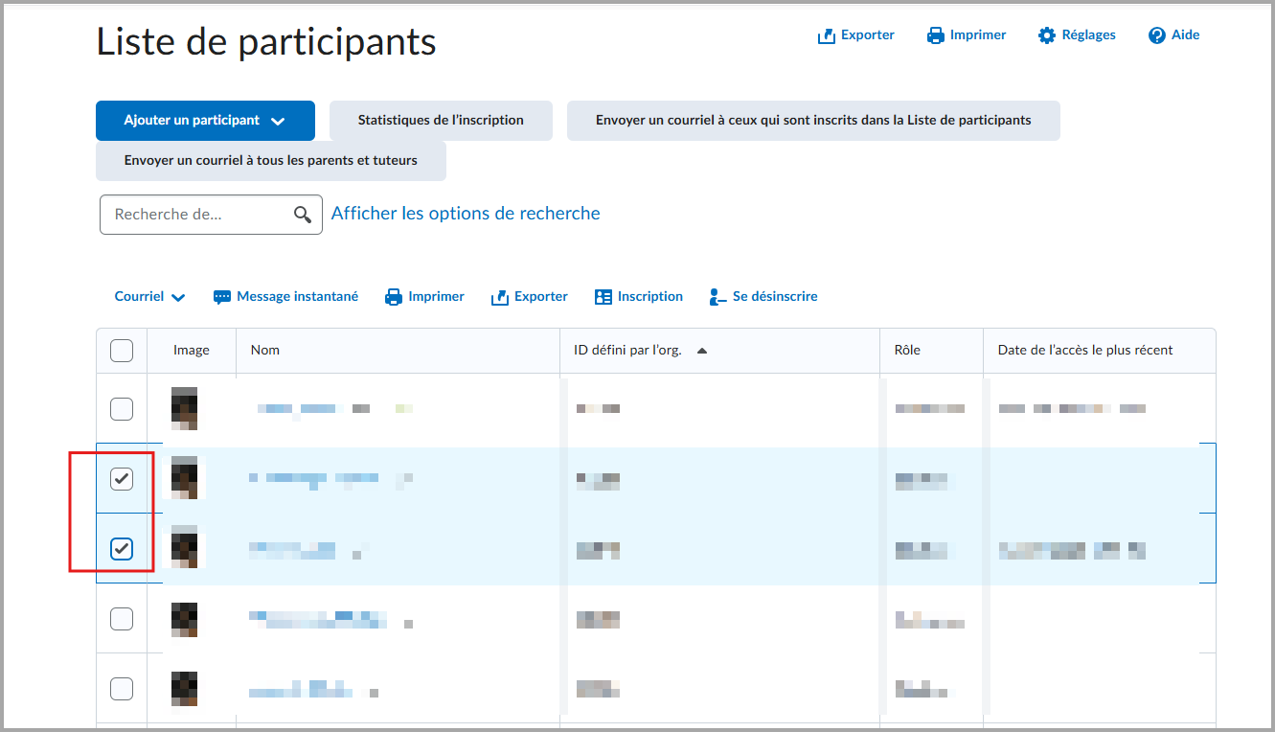Viewport: 1275px width, 732px height.
Task: Click the Inscription icon
Action: (603, 297)
